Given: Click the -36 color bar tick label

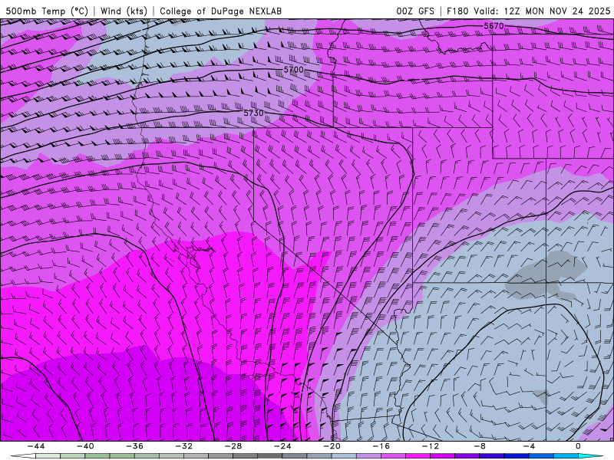Looking at the screenshot, I should 134,446.
